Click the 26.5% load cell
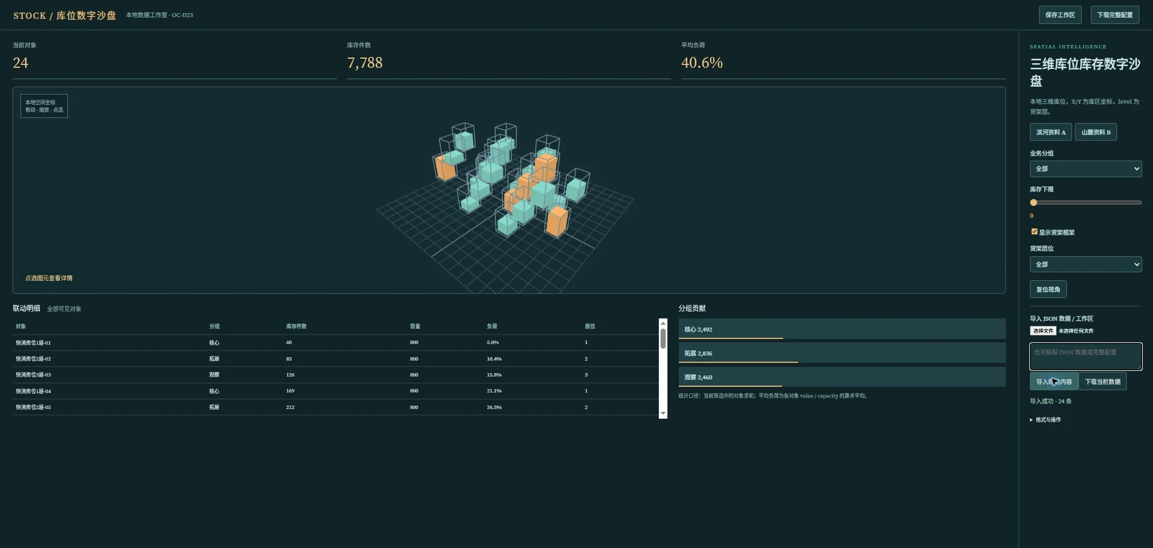Screen dimensions: 1153x548 (494, 407)
